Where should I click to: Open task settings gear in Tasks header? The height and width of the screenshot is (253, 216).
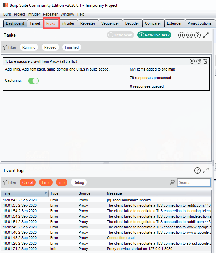click(x=189, y=35)
